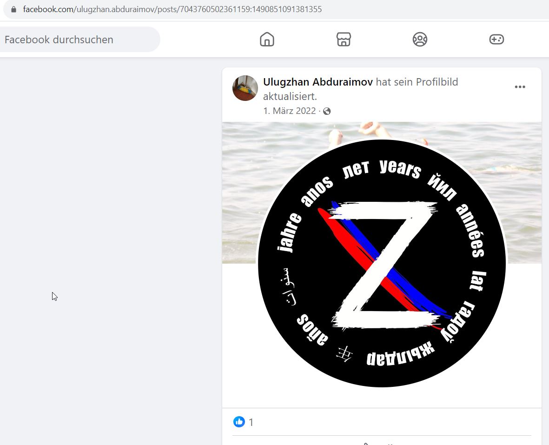This screenshot has height=445, width=549.
Task: Click the '1. März 2022' post date
Action: click(x=289, y=111)
